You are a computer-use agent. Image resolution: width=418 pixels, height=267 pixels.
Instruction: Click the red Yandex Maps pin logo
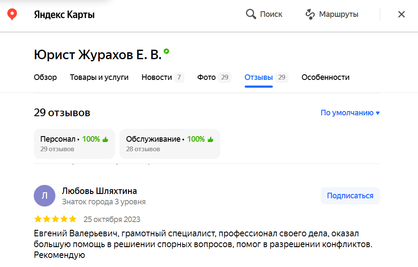coord(12,14)
